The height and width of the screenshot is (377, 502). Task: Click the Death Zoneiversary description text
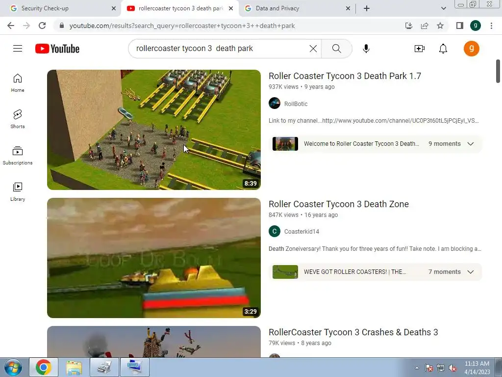pos(375,249)
